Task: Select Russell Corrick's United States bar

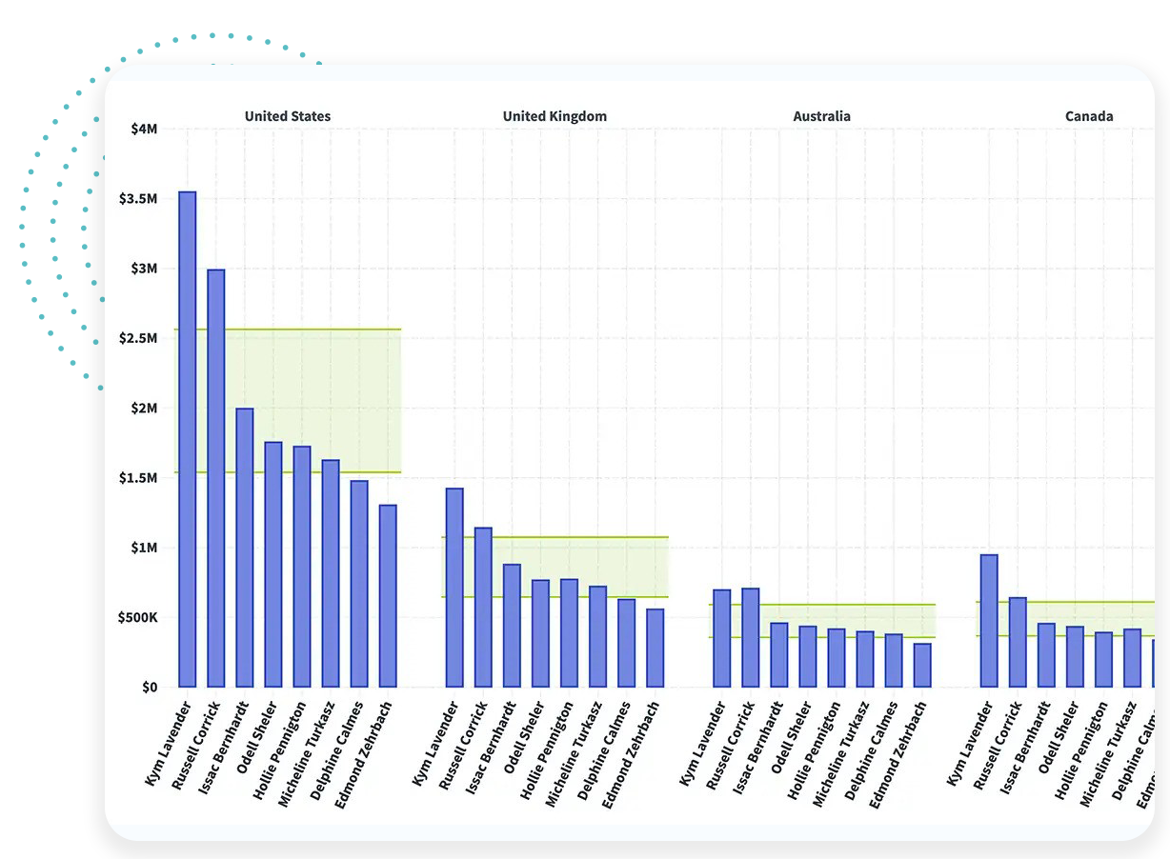Action: click(x=216, y=478)
